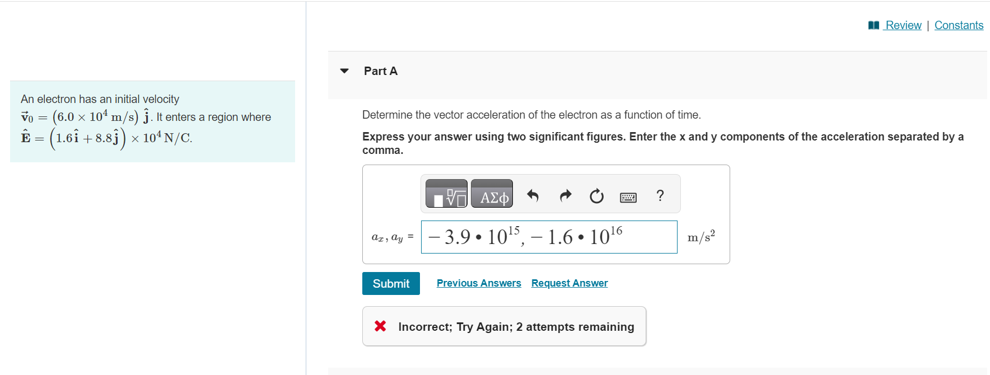990x375 pixels.
Task: Click the Part A header text
Action: [x=380, y=71]
